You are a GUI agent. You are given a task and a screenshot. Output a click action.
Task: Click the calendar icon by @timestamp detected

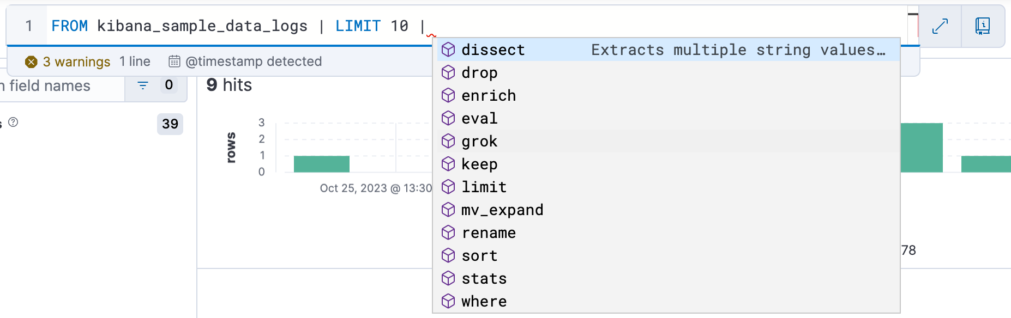(x=174, y=62)
